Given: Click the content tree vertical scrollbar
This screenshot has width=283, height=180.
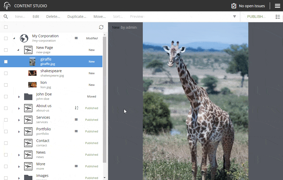Looking at the screenshot, I should pos(104,98).
